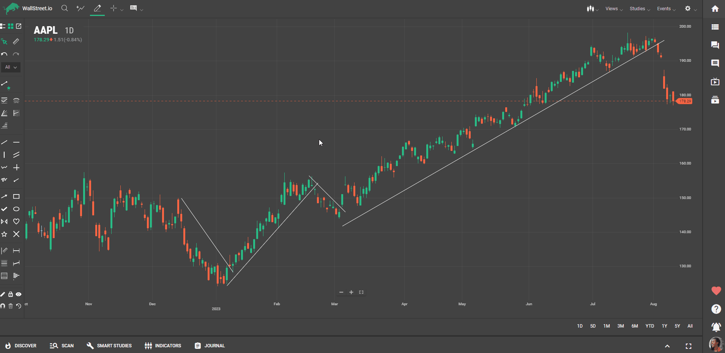The height and width of the screenshot is (353, 725).
Task: Click the trash icon to delete drawings
Action: coord(11,306)
